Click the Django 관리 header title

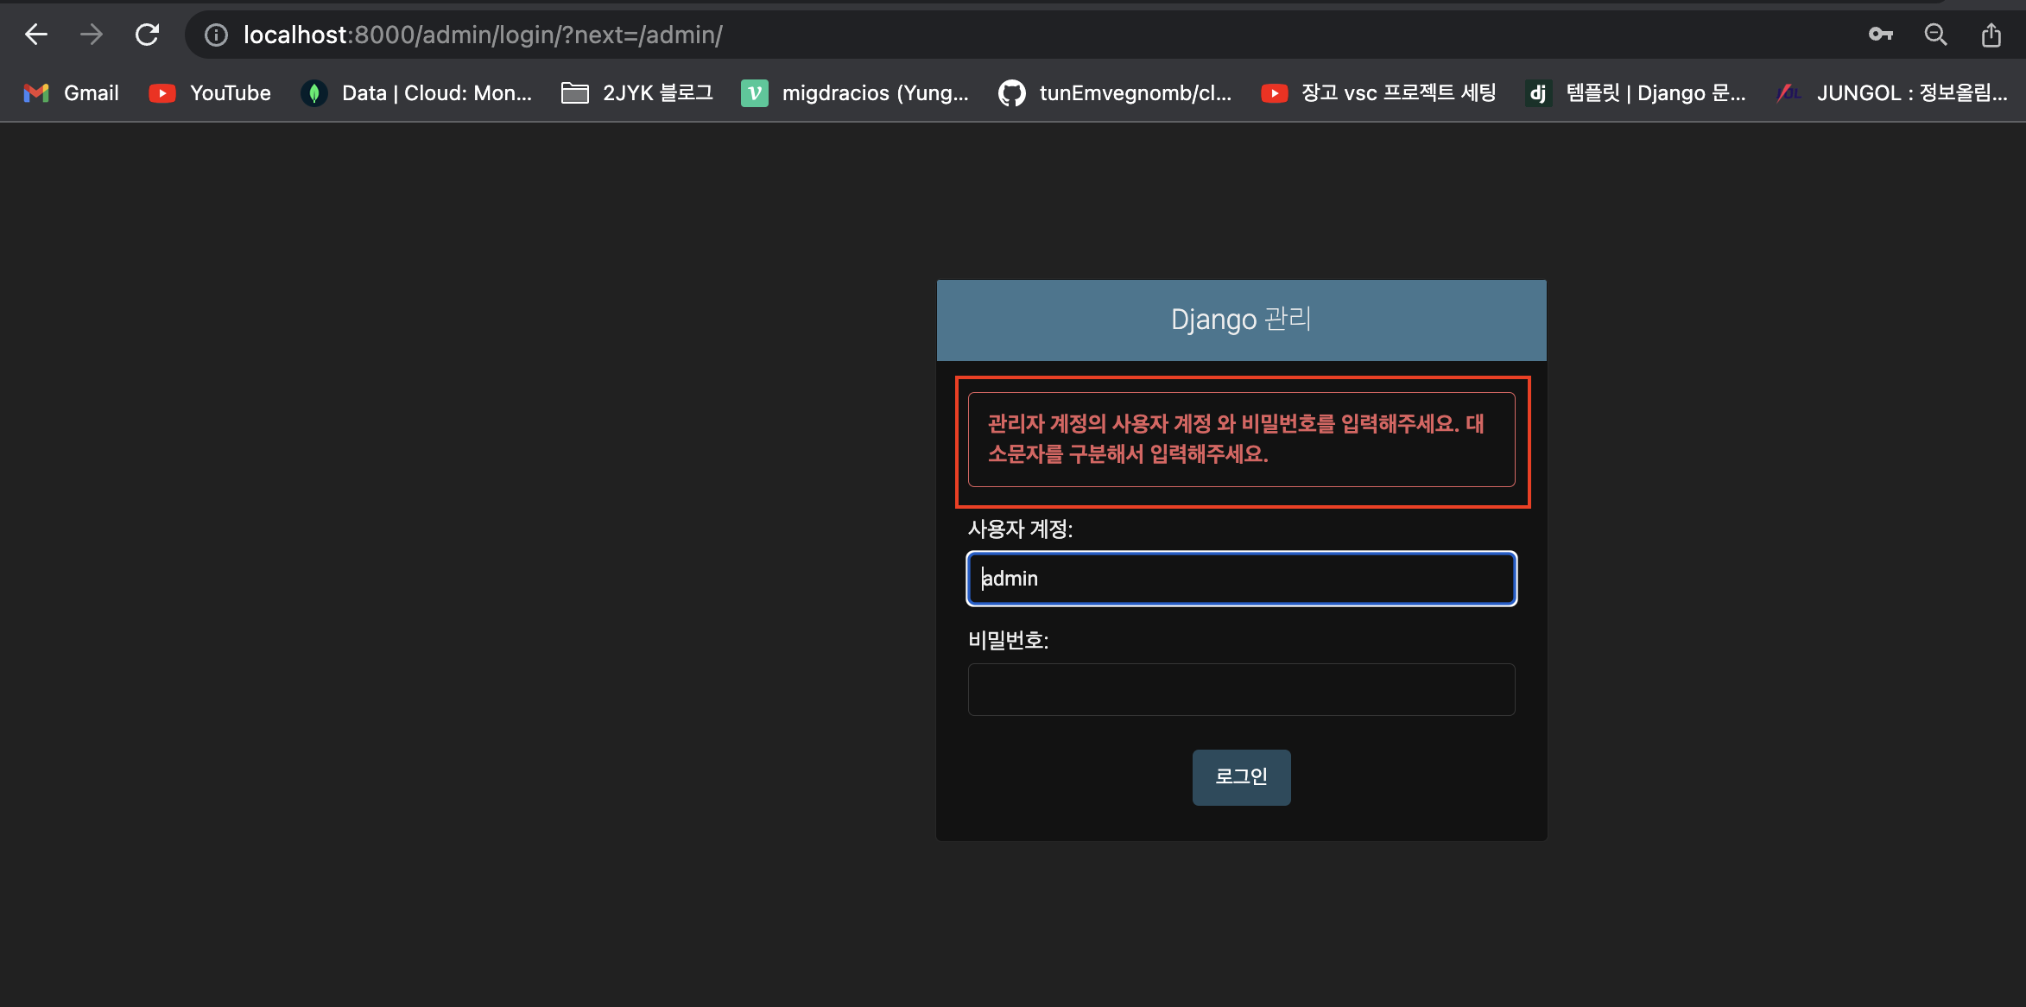pyautogui.click(x=1241, y=320)
